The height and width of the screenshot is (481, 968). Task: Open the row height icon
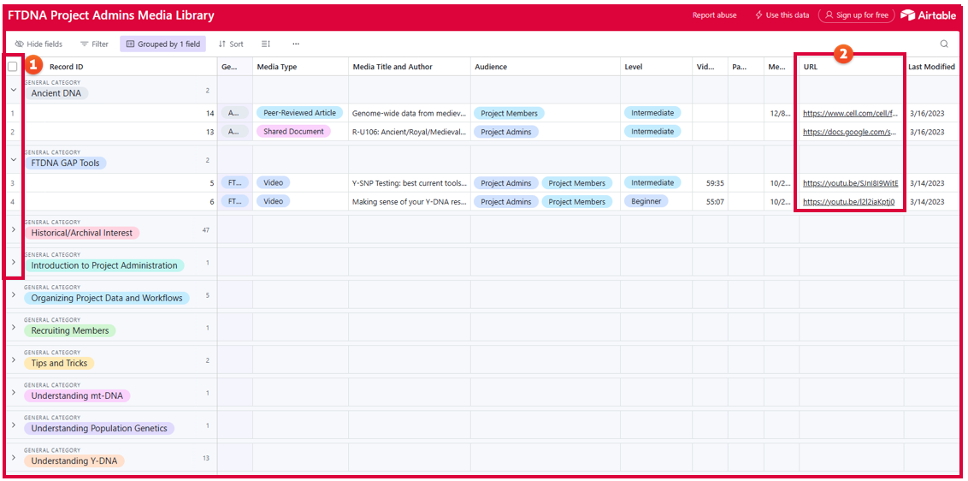[x=265, y=44]
